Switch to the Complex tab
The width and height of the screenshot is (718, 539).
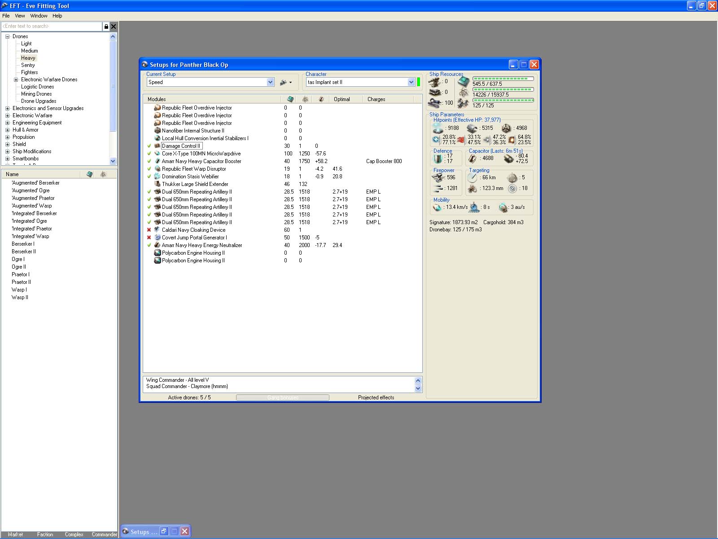74,535
